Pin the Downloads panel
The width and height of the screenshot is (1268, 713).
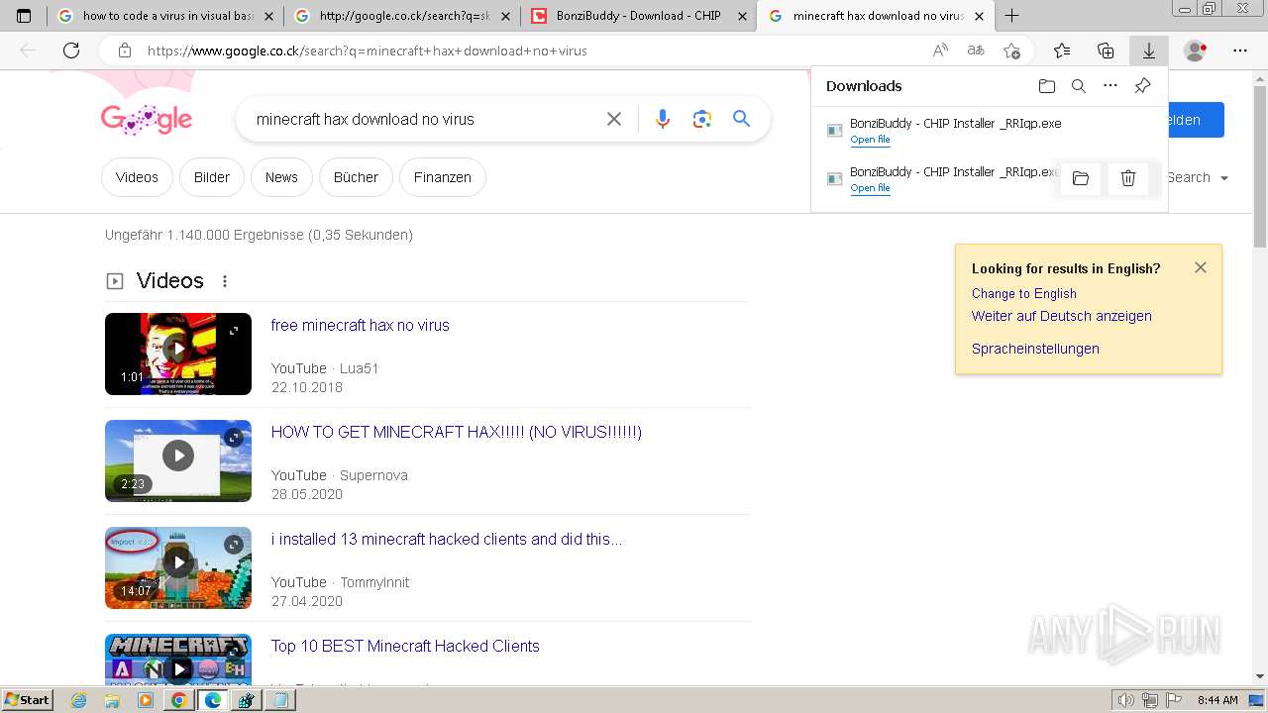click(x=1142, y=86)
